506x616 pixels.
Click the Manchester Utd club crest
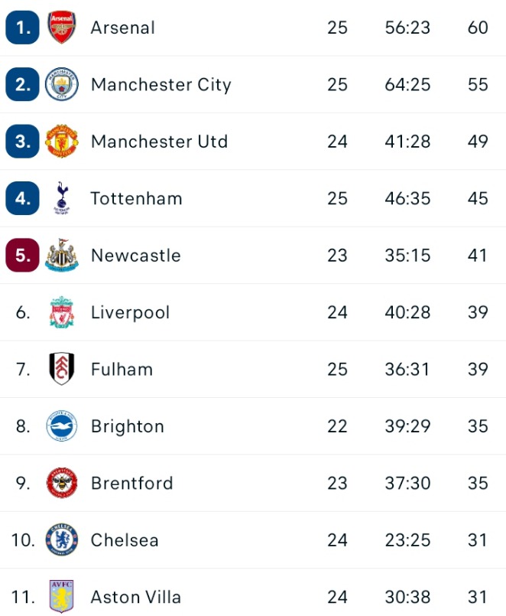tap(62, 142)
